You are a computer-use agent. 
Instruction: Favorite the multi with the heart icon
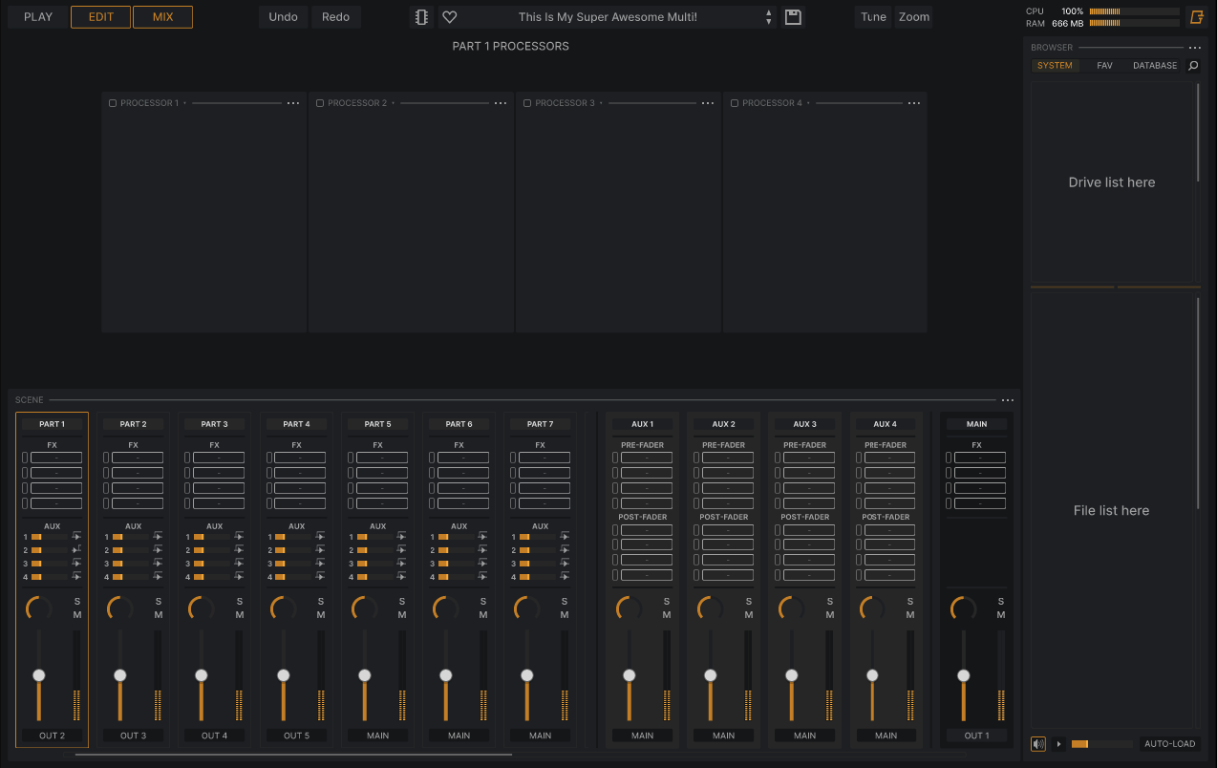450,17
